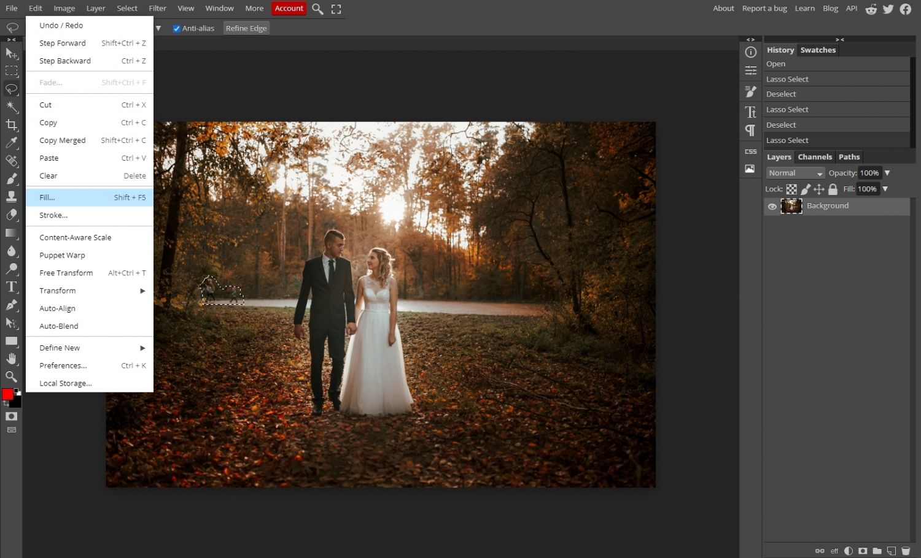Expand the Opacity slider arrow

[887, 174]
